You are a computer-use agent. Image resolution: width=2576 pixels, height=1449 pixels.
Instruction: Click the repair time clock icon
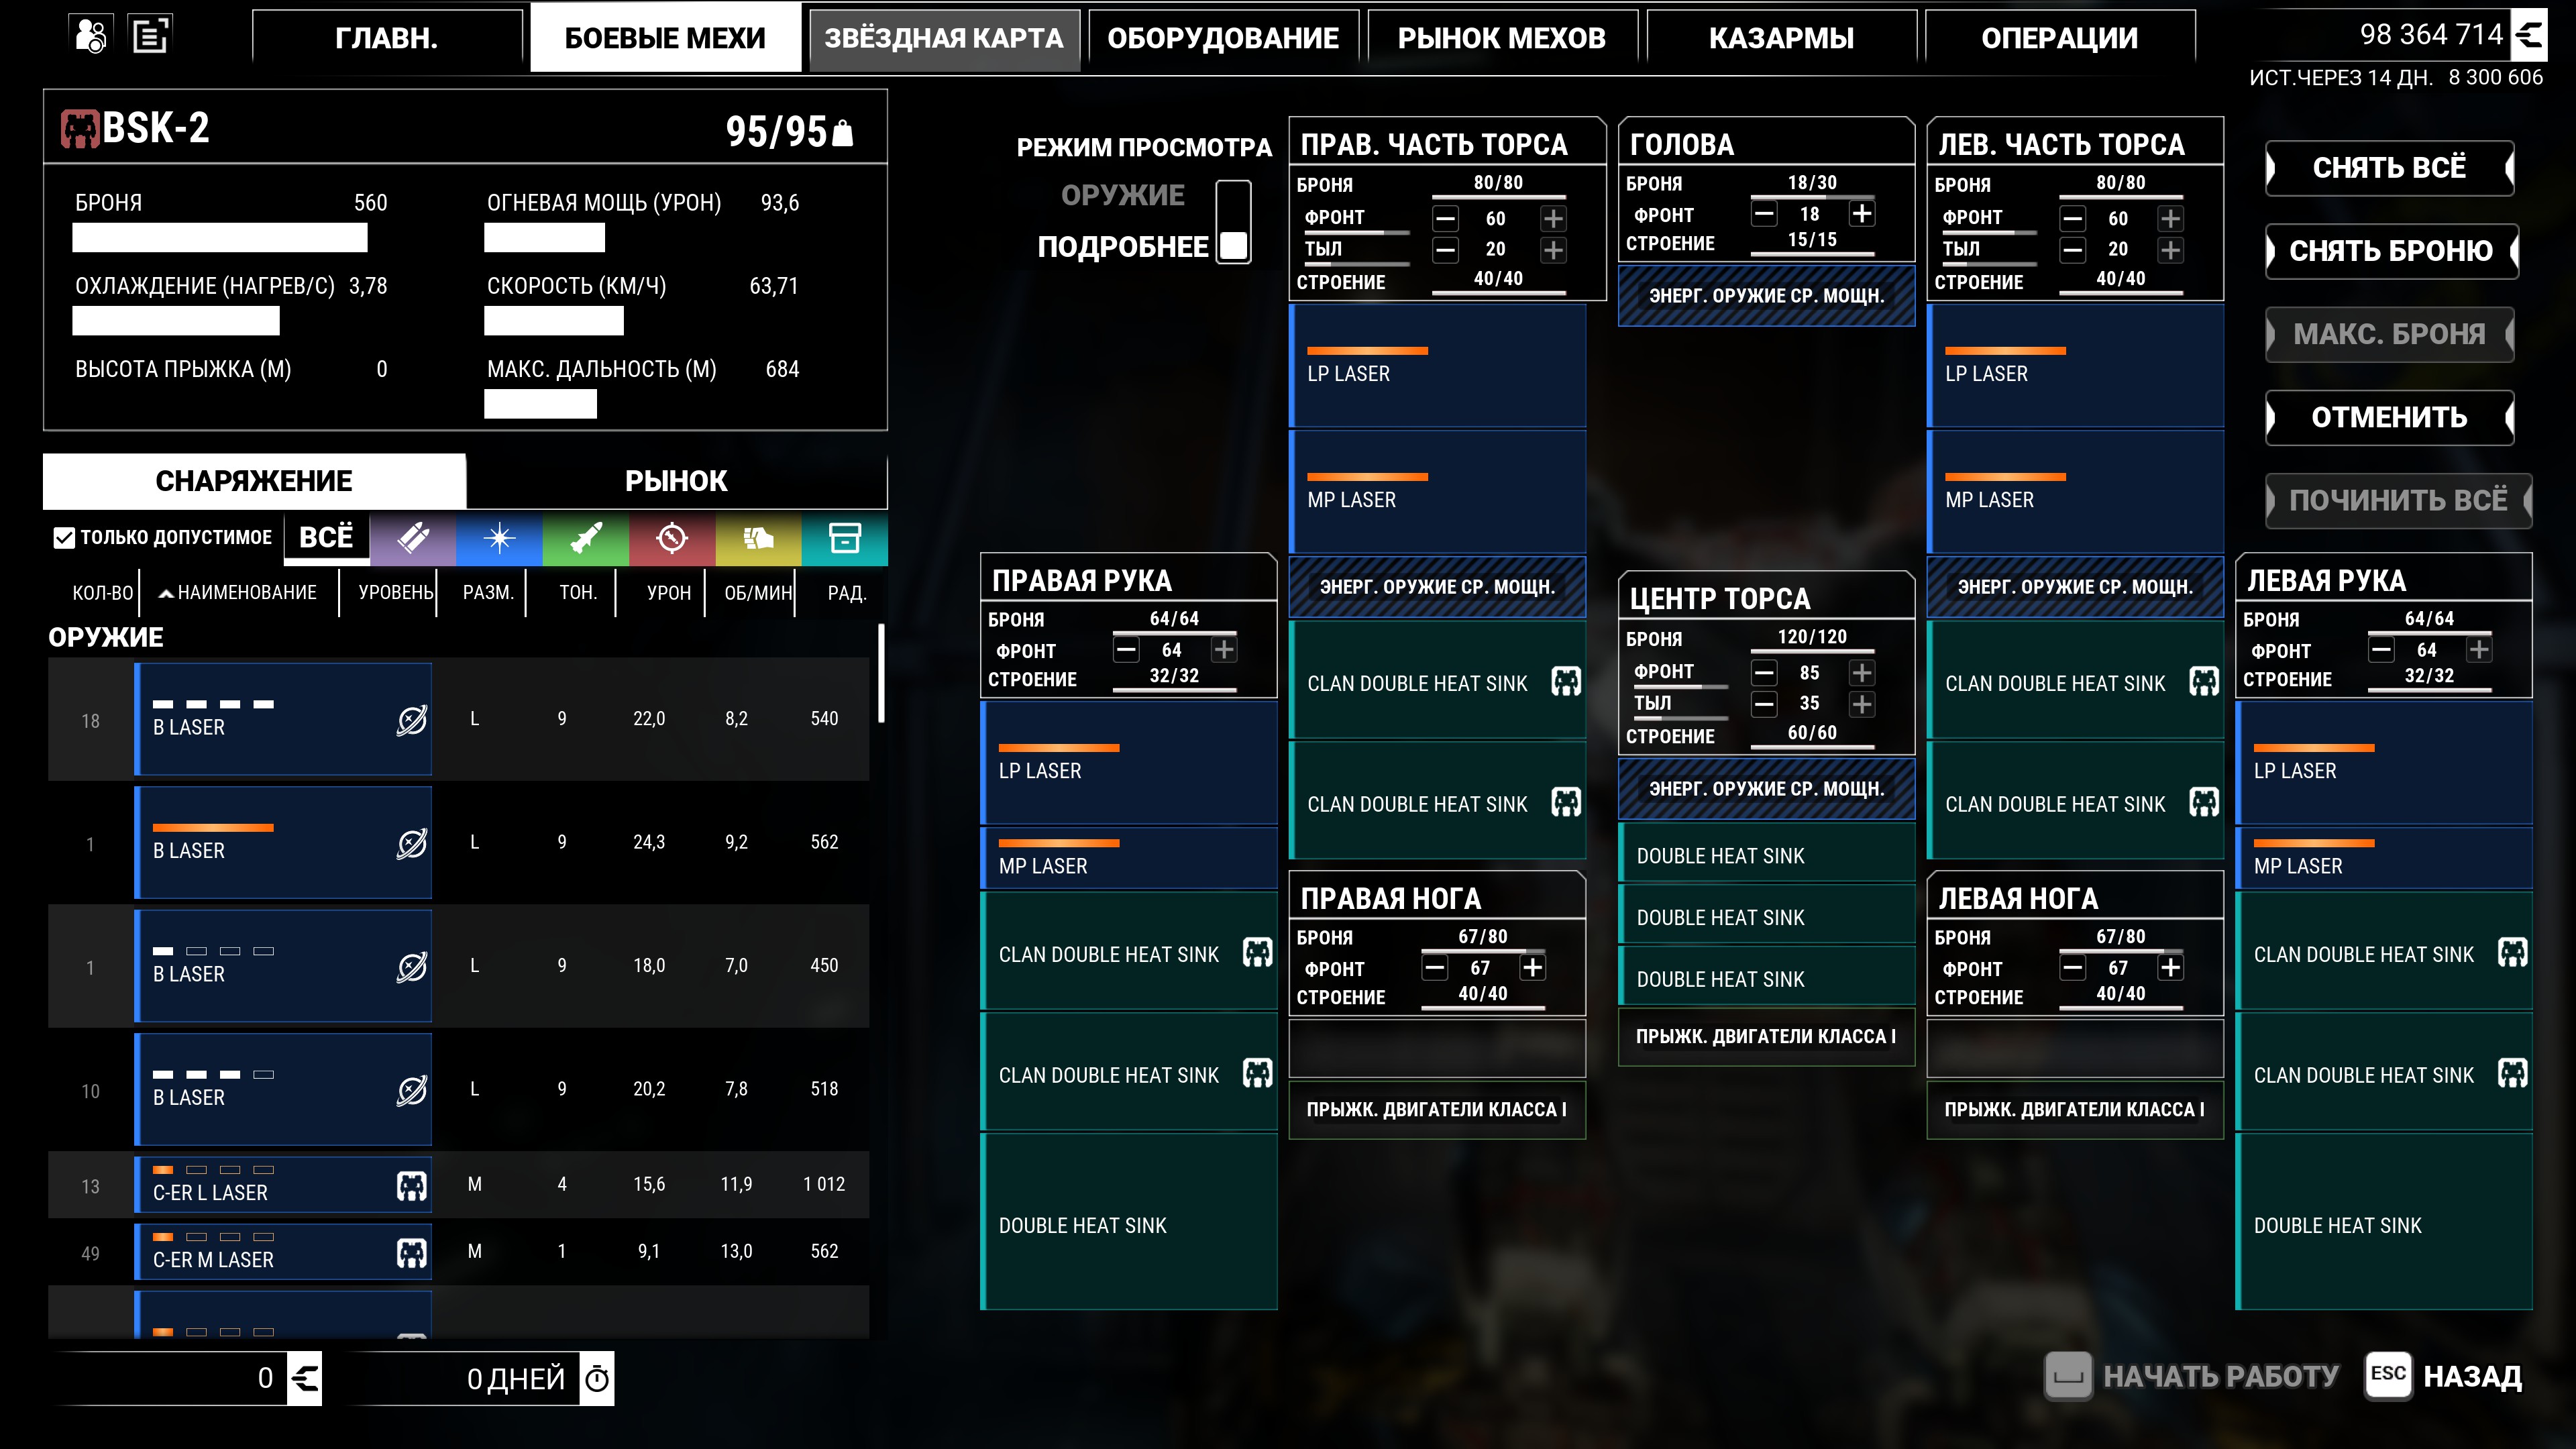(597, 1379)
